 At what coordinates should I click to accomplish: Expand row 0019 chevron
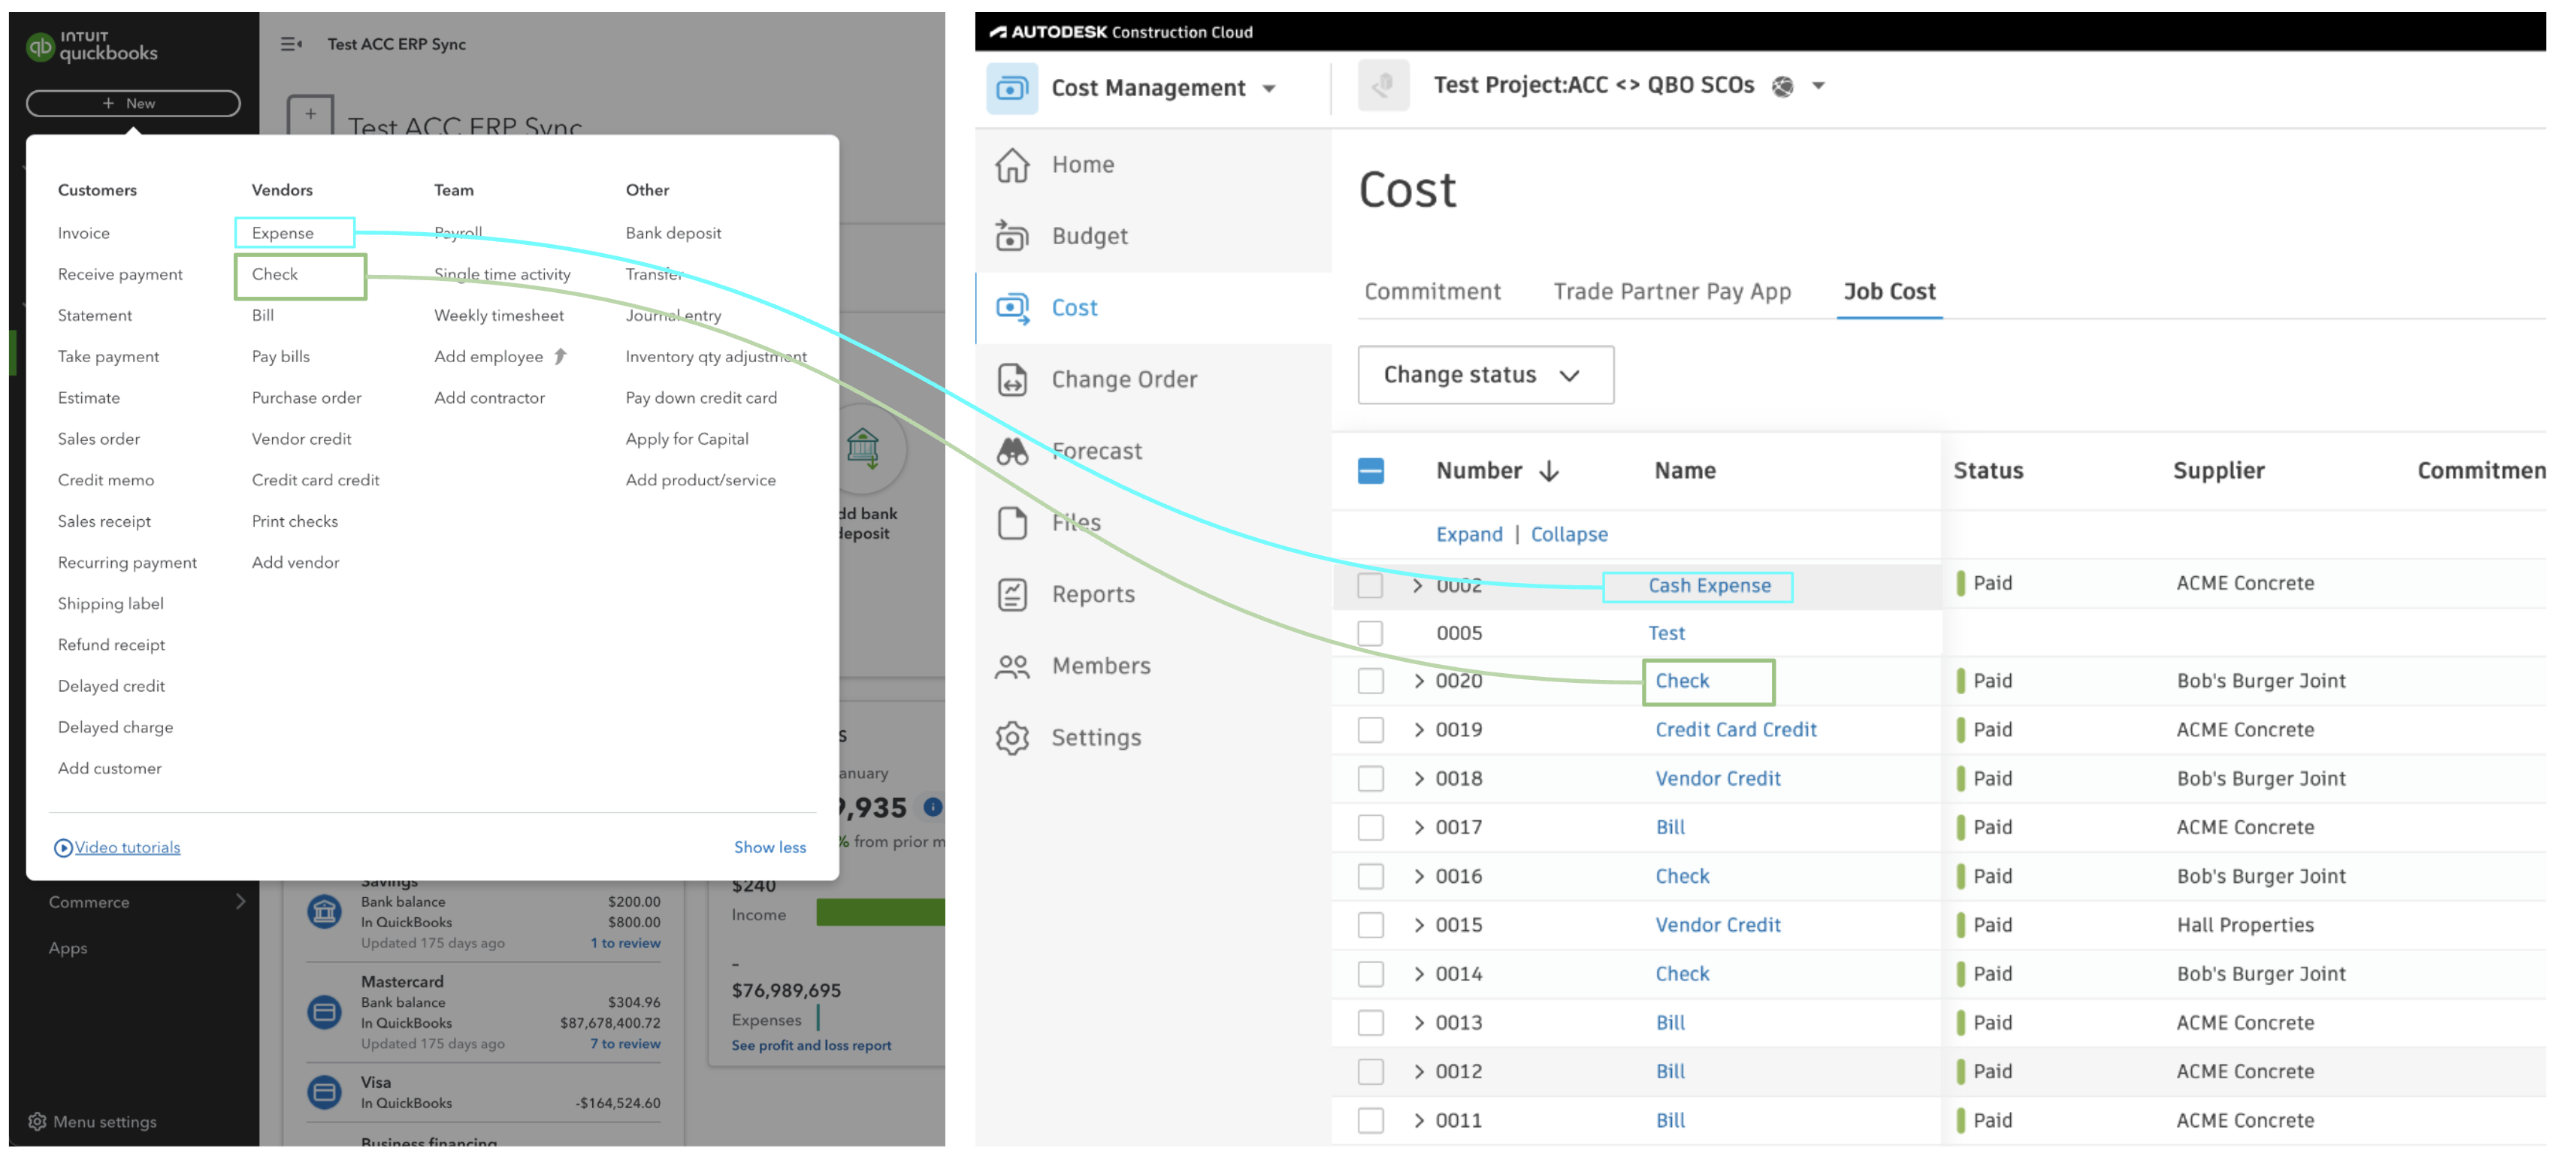pos(1418,730)
